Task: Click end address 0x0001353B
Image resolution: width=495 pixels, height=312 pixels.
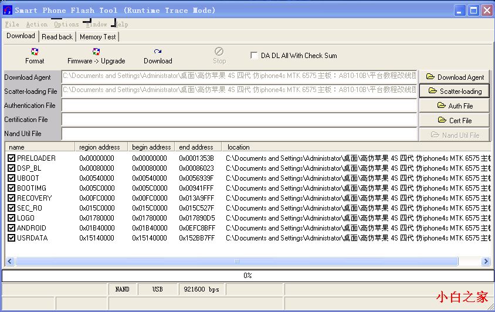Action: [196, 158]
